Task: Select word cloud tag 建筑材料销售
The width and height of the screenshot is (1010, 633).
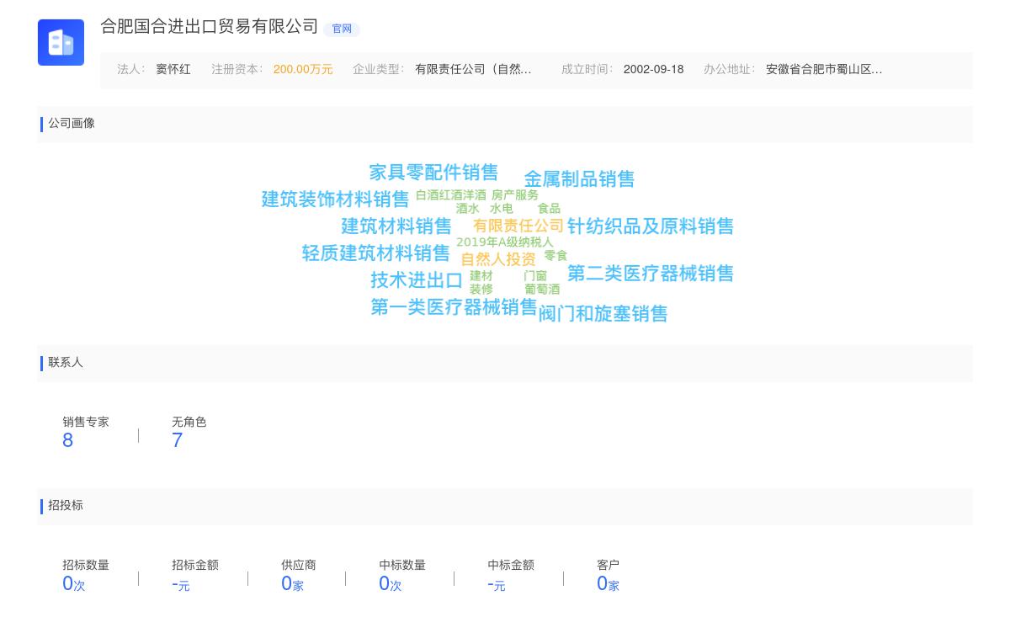Action: [x=396, y=226]
